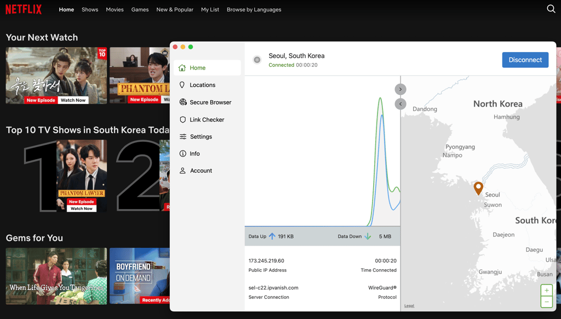The height and width of the screenshot is (319, 561).
Task: Click the 5 MB data down value
Action: 385,236
